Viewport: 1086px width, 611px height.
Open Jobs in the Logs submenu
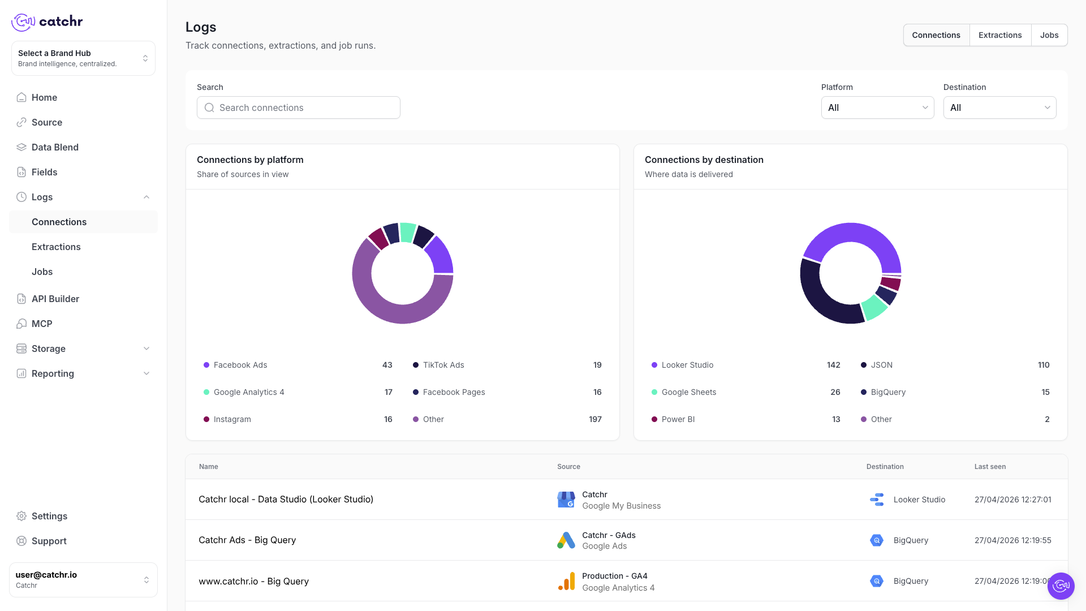pyautogui.click(x=83, y=272)
